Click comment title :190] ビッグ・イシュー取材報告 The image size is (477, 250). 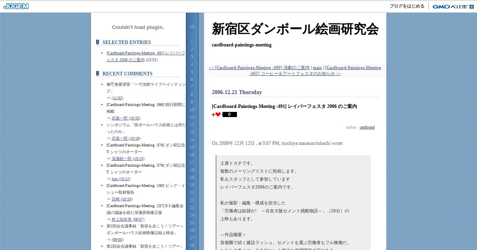pyautogui.click(x=146, y=189)
